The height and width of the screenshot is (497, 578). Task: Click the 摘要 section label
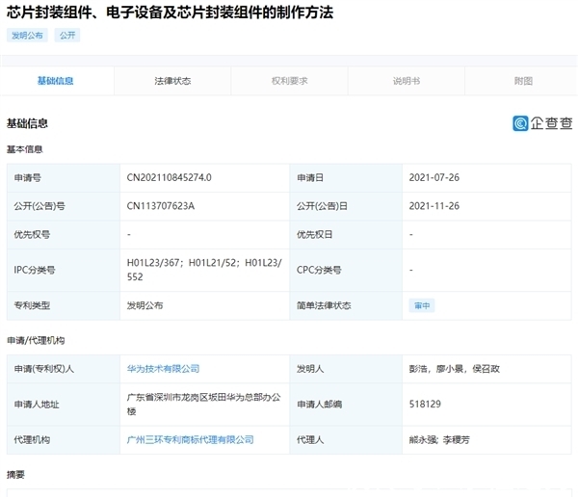[15, 475]
